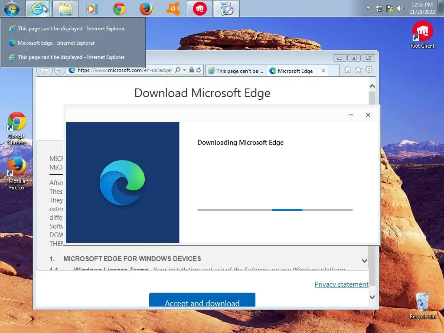Refresh the page in Internet Explorer
The image size is (444, 333).
click(199, 70)
